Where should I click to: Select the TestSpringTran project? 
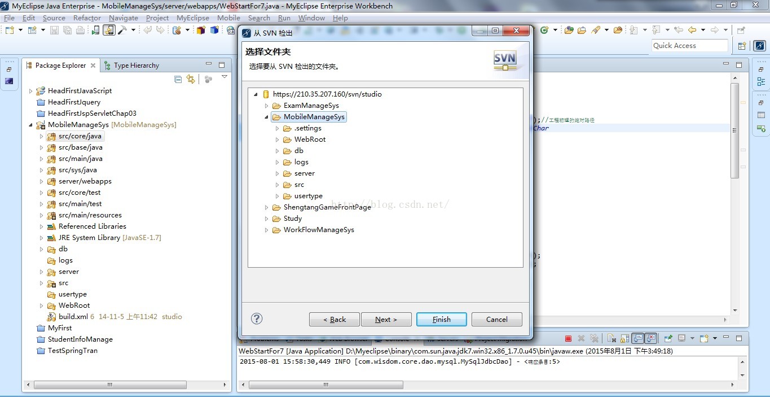coord(73,351)
